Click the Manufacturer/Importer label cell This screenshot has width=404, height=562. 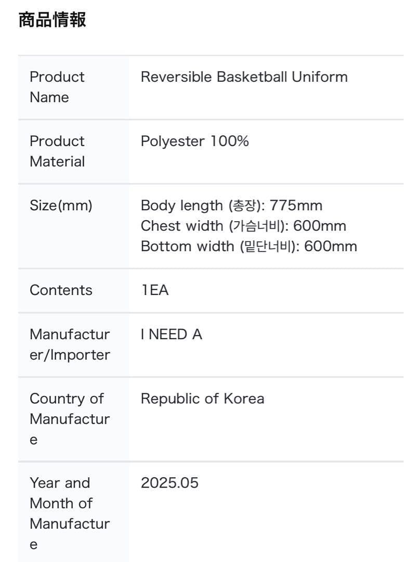[x=70, y=344]
